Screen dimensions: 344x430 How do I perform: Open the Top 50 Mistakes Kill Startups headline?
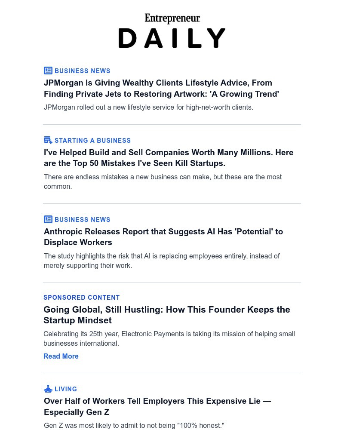click(x=169, y=158)
